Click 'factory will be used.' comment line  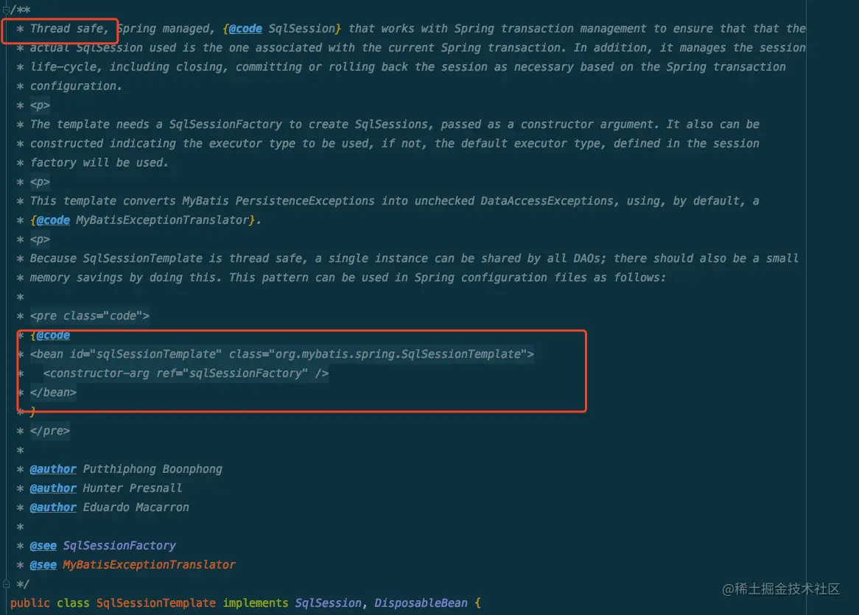[99, 163]
